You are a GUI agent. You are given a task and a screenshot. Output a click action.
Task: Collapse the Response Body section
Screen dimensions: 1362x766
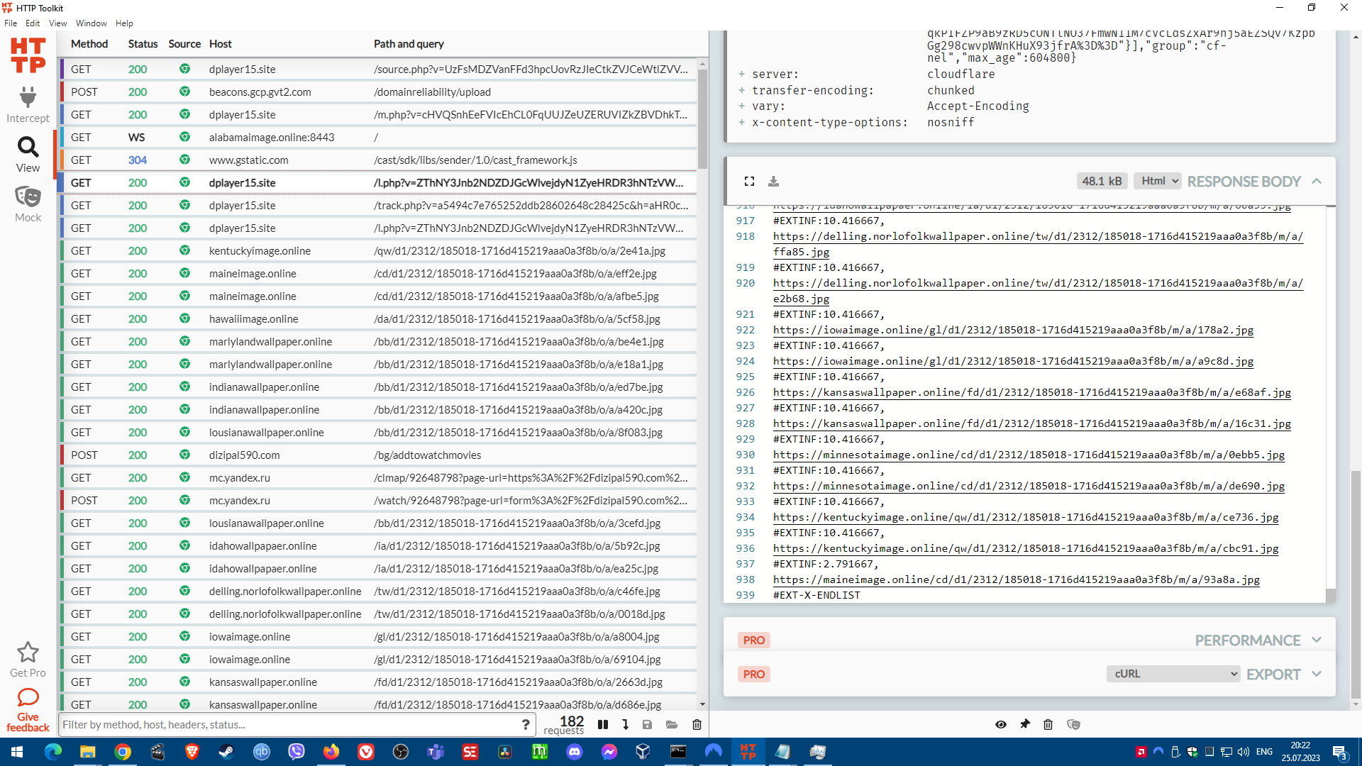pos(1317,181)
